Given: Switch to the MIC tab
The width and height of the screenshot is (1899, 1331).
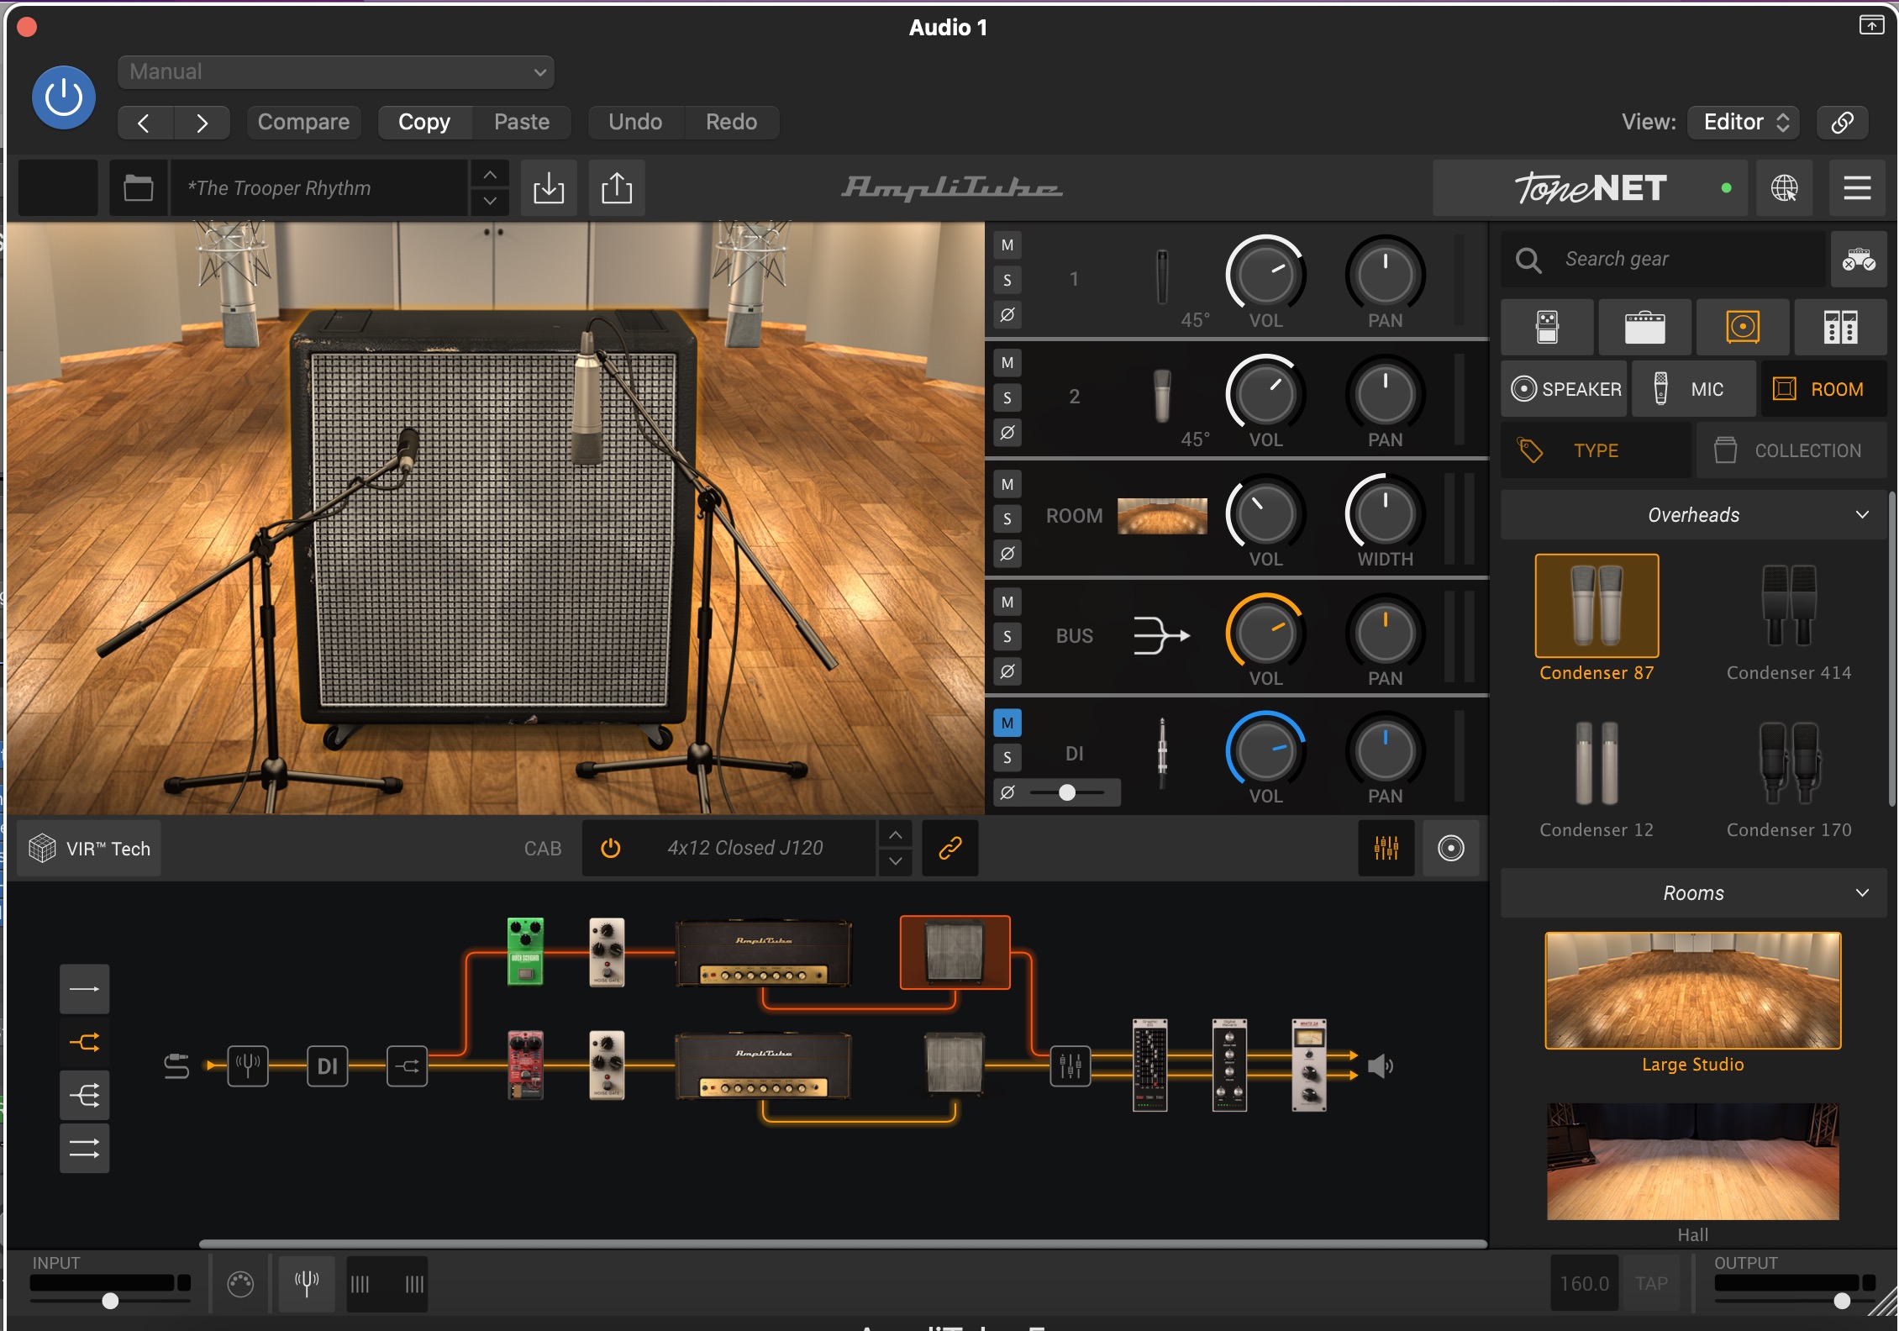Looking at the screenshot, I should [1692, 389].
